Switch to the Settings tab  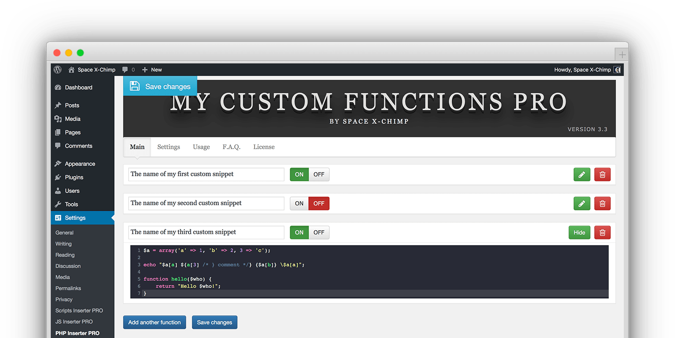coord(169,147)
